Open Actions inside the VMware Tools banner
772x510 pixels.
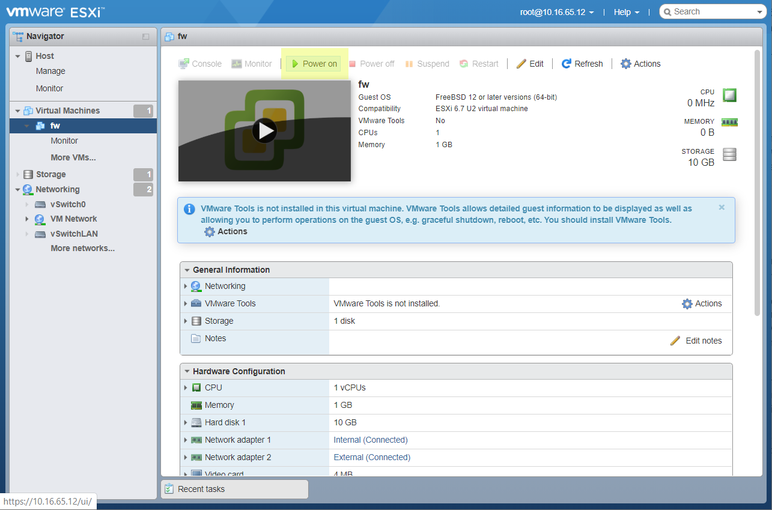click(226, 231)
